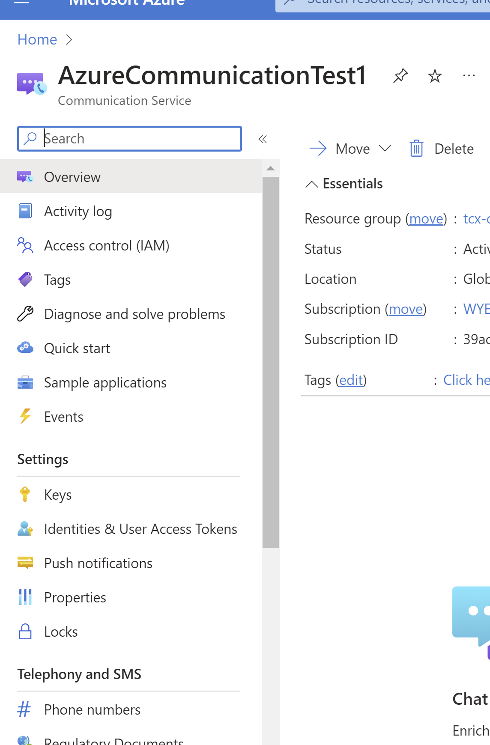Click the Communication Service resource icon

tap(32, 83)
